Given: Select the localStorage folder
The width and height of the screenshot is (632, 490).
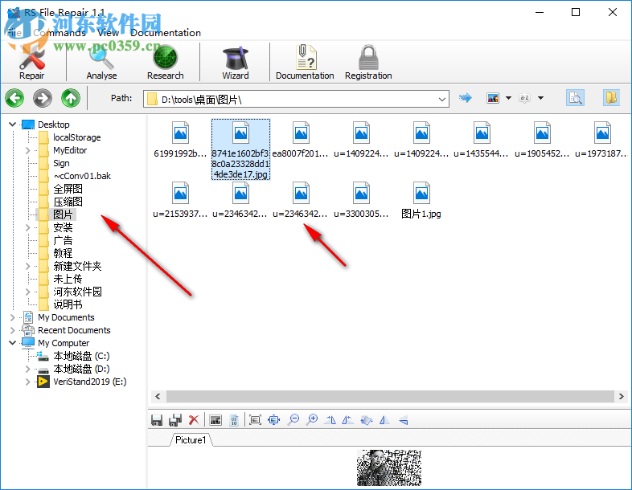Looking at the screenshot, I should point(76,137).
